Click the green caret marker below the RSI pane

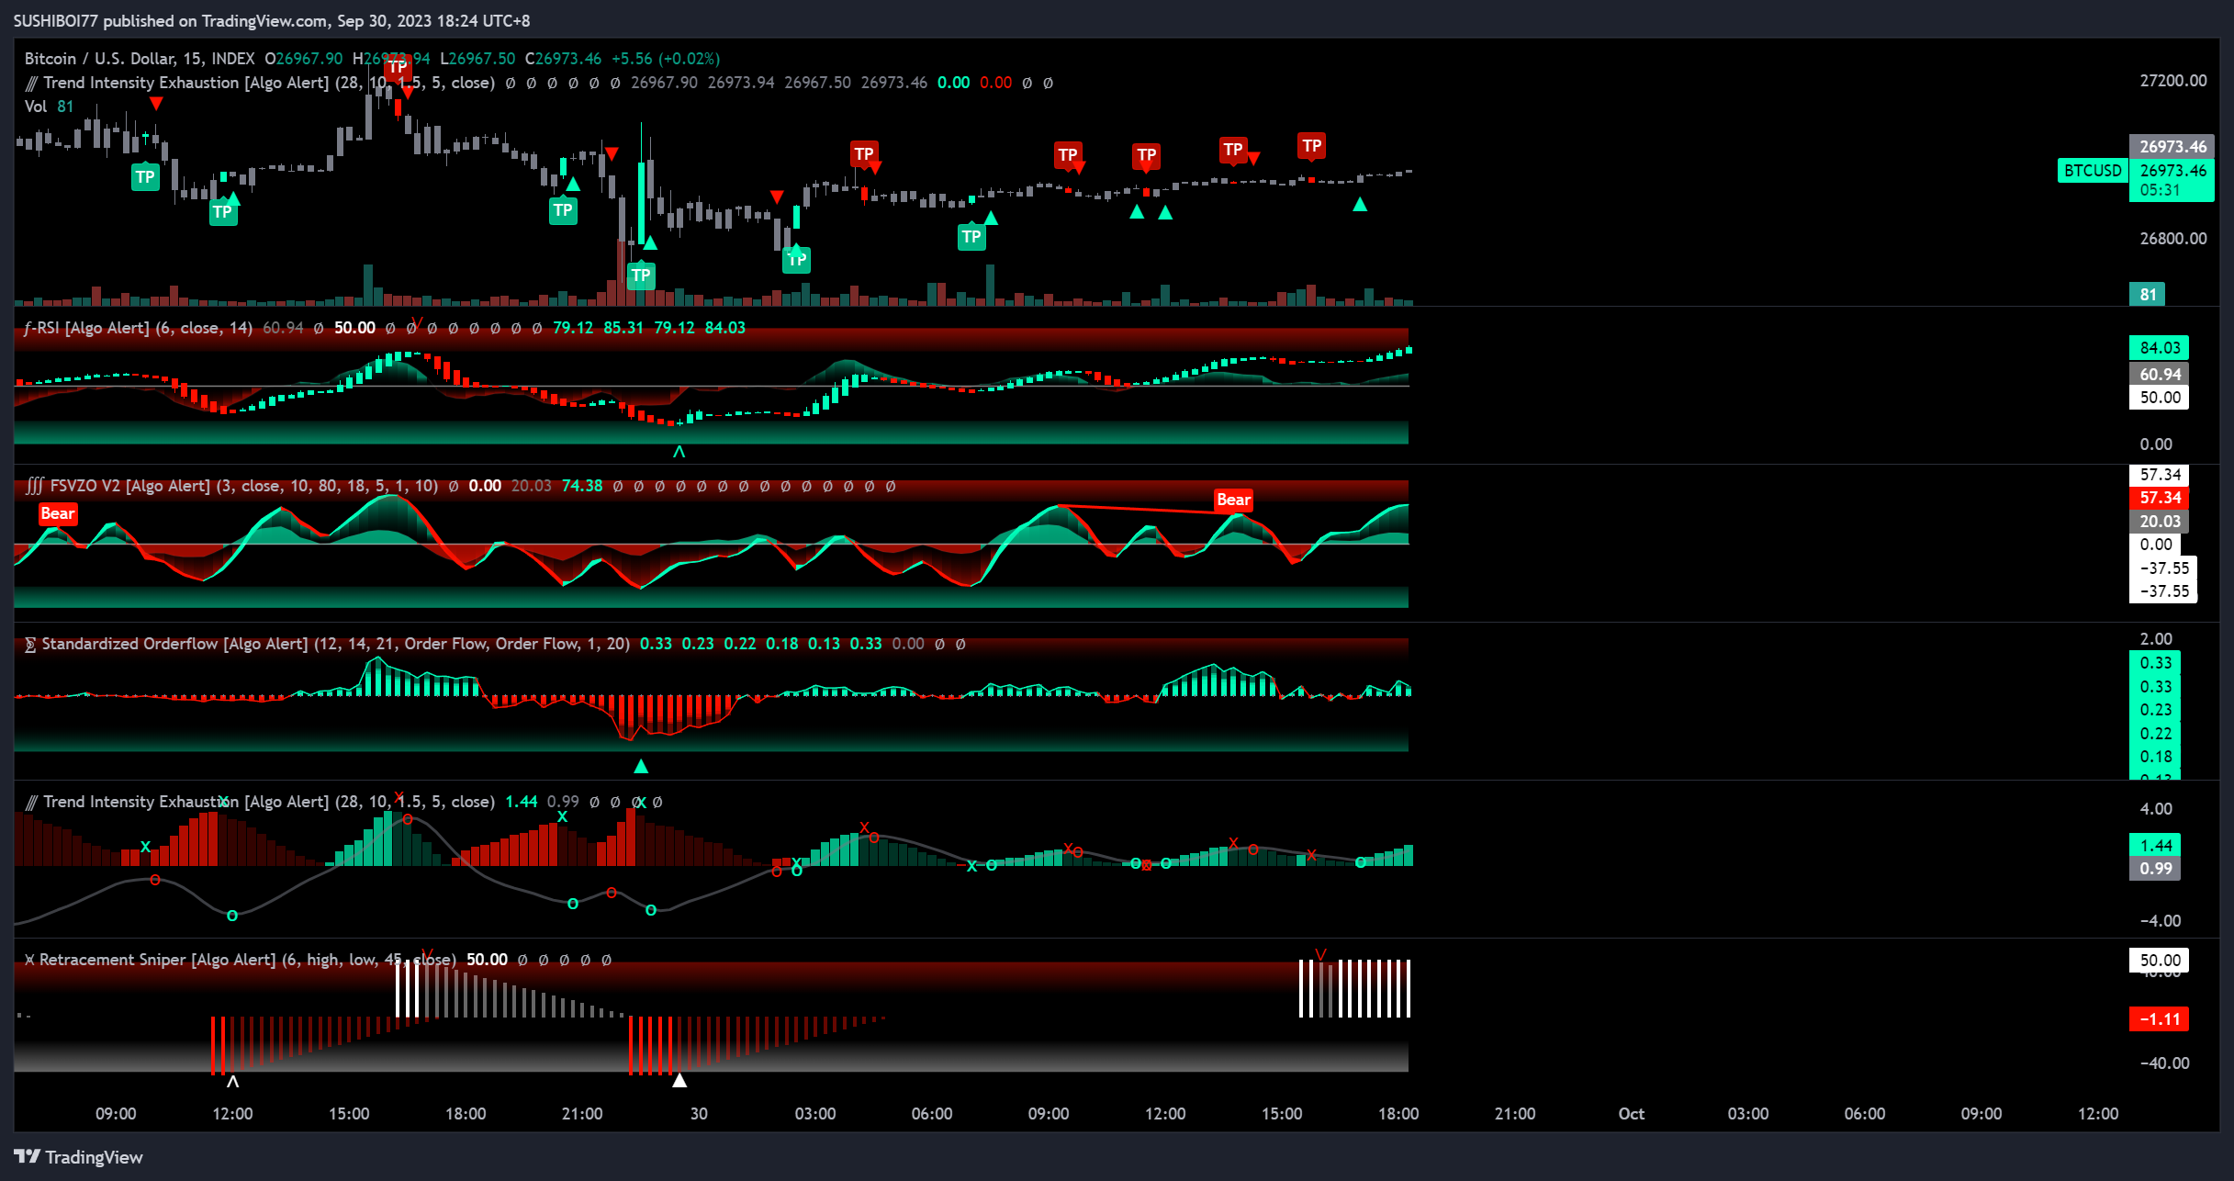coord(679,452)
